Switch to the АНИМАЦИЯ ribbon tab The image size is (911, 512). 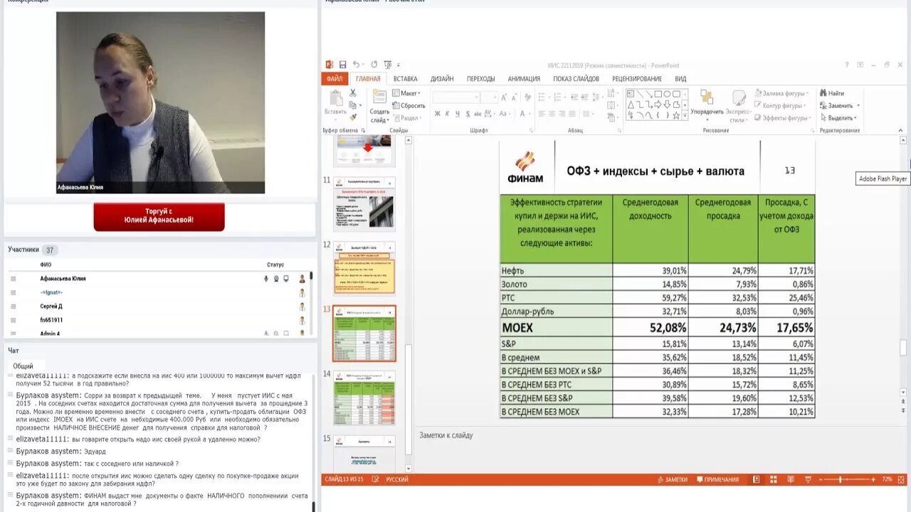(524, 79)
